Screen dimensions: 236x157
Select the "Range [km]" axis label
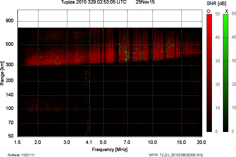pos(2,75)
